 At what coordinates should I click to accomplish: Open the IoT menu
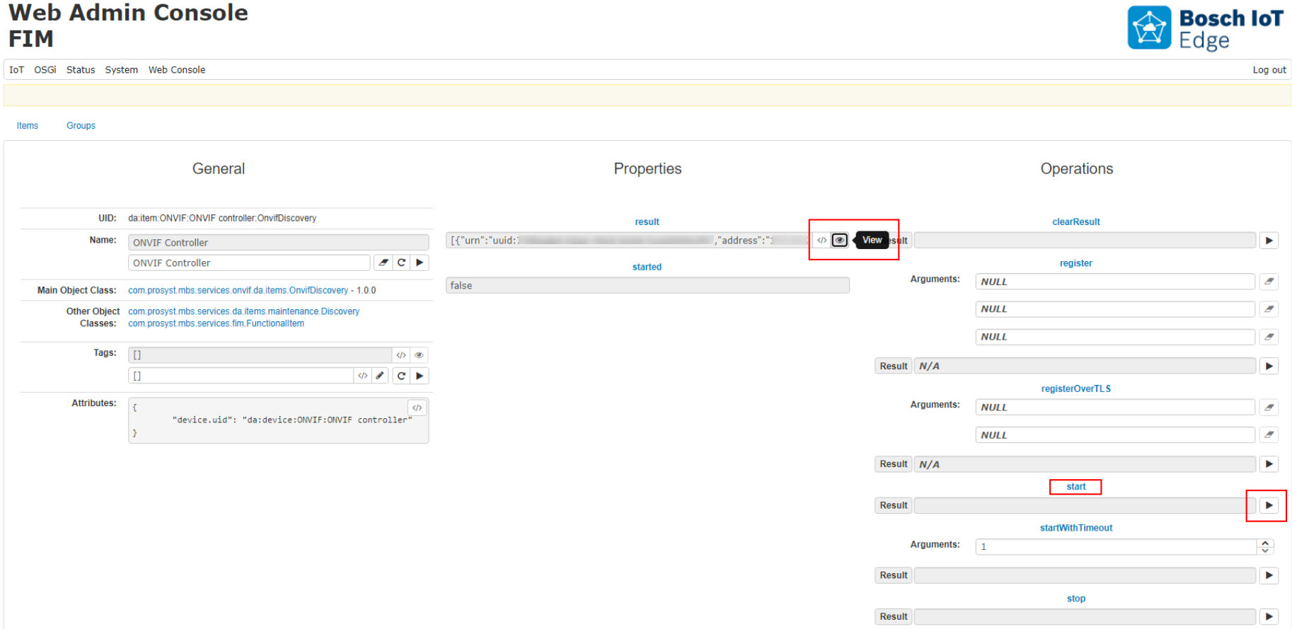(16, 69)
